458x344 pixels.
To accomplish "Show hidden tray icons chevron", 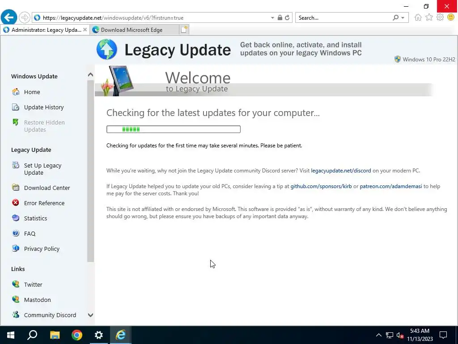I will tap(378, 335).
